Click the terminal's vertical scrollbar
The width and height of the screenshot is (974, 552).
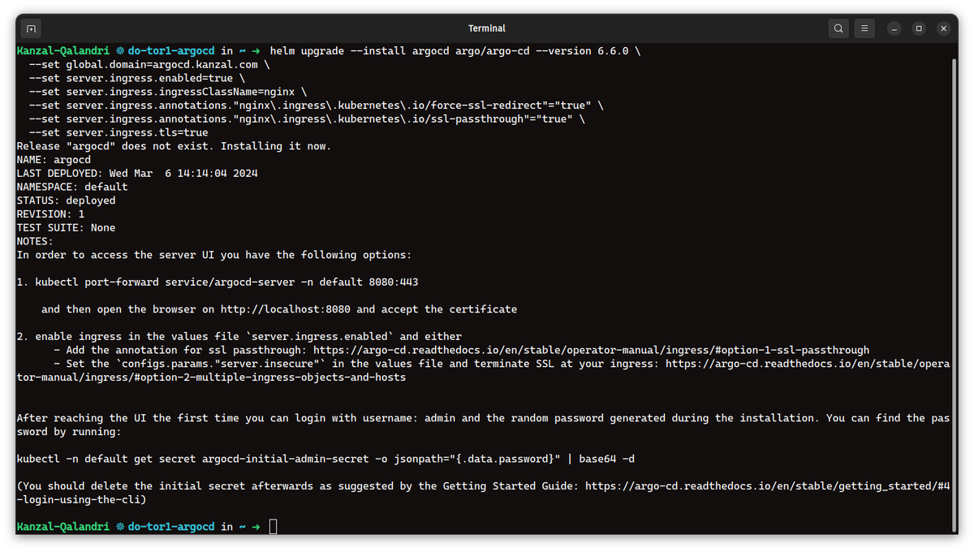(x=953, y=292)
